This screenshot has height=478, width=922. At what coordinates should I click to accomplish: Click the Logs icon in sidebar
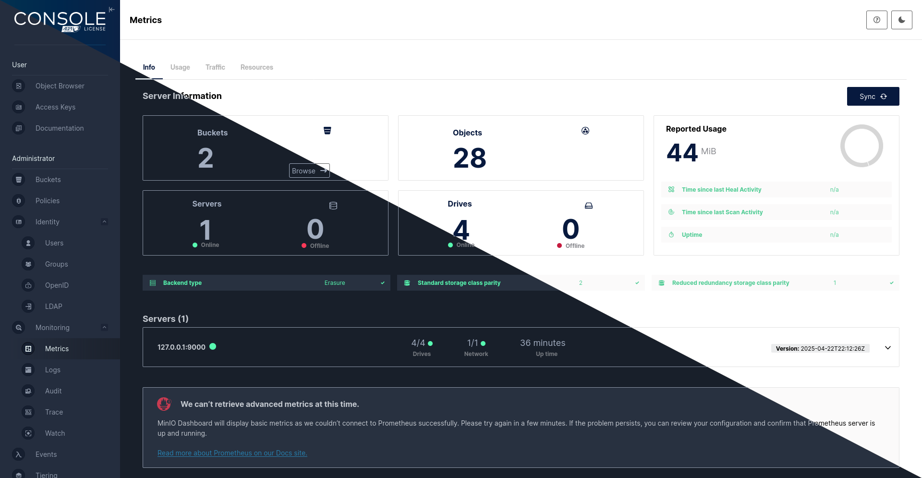tap(28, 370)
